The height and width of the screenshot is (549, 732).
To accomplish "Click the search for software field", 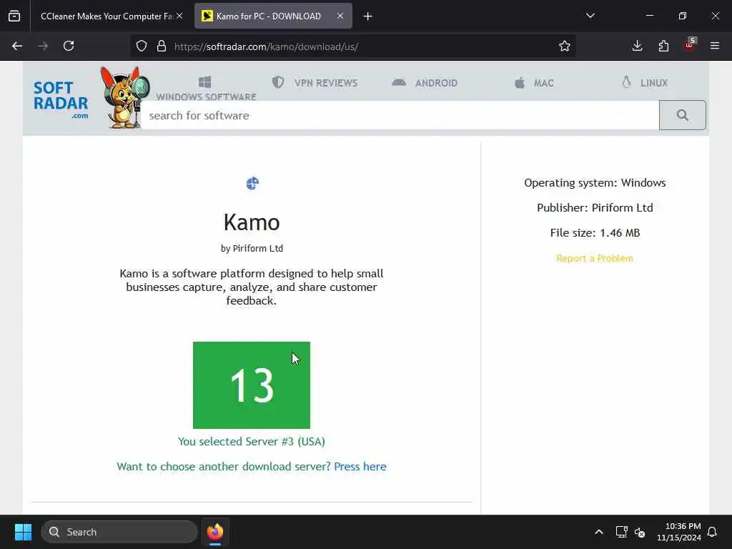I will tap(400, 115).
